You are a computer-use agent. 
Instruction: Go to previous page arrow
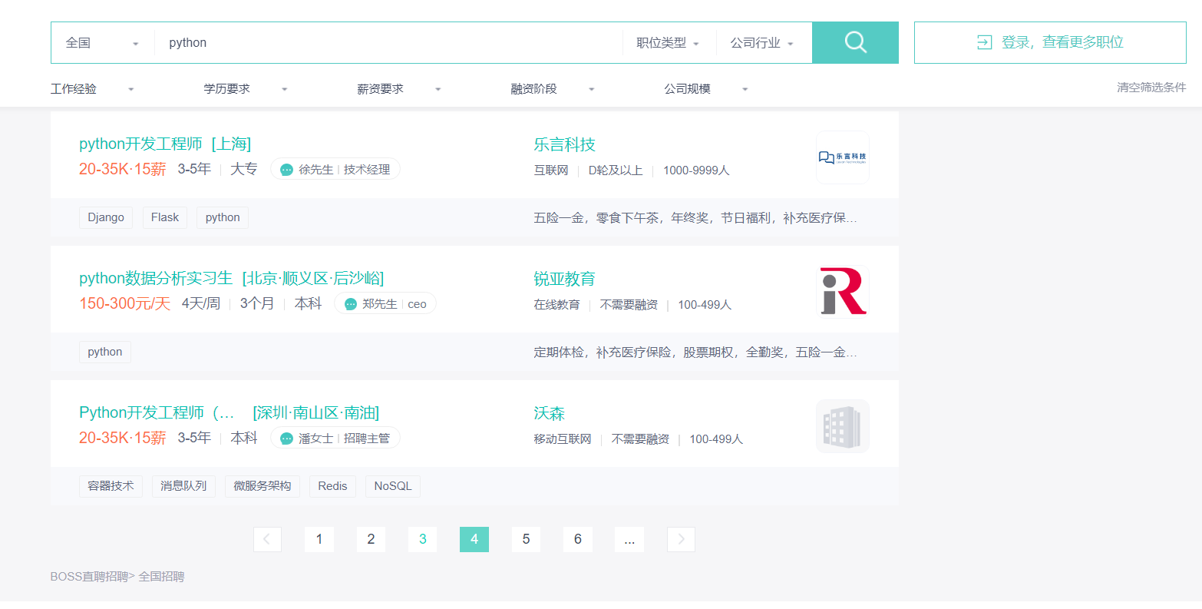pyautogui.click(x=267, y=539)
